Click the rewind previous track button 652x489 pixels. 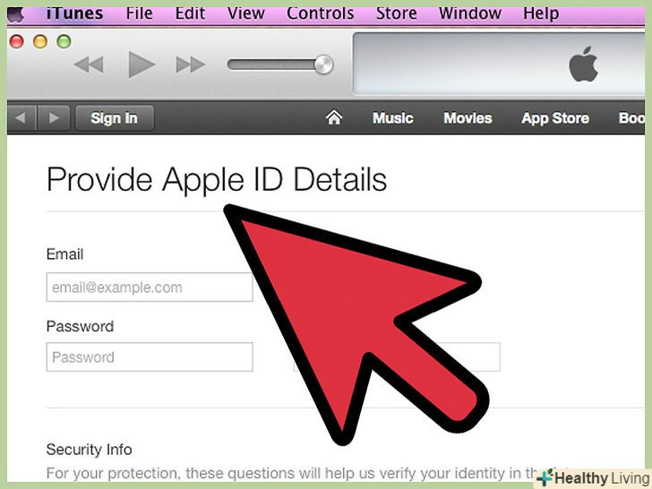click(x=89, y=64)
